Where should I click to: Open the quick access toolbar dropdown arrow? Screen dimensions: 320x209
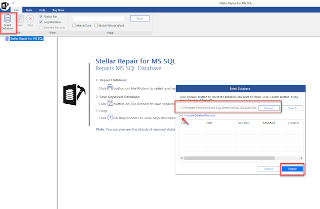[x=13, y=3]
